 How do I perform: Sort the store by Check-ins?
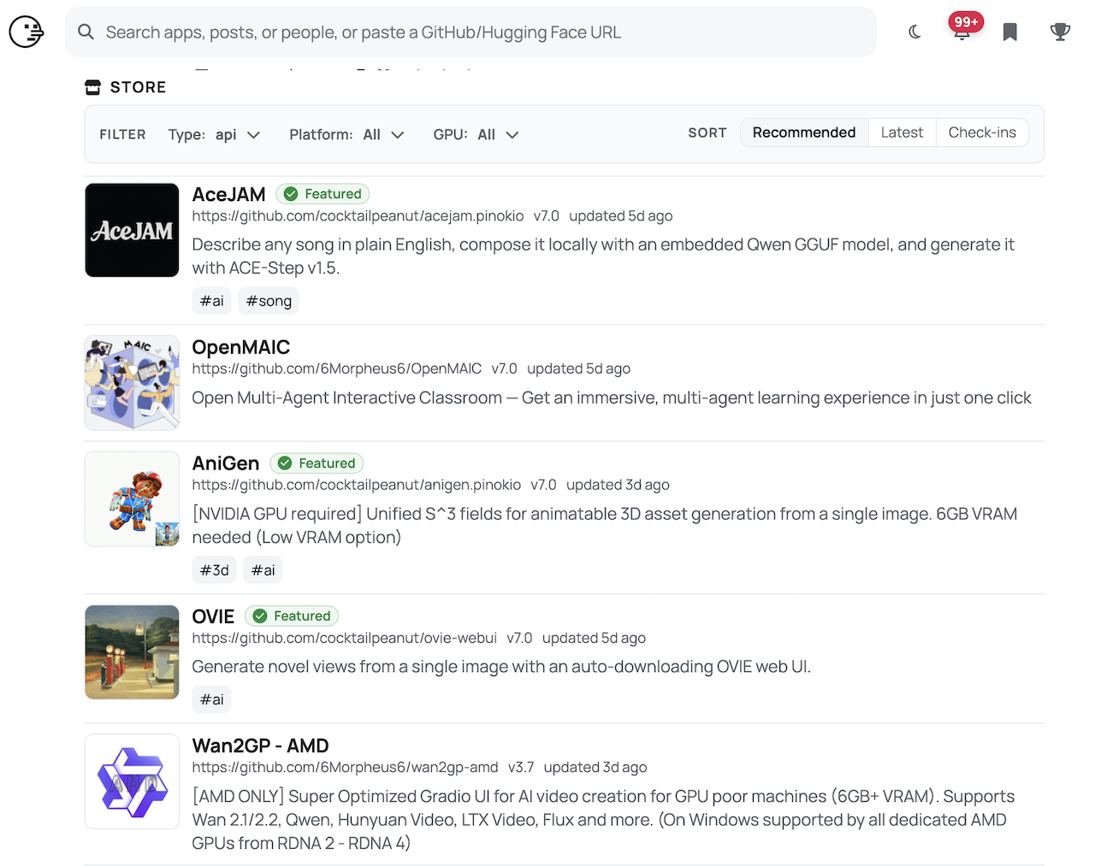click(x=981, y=133)
